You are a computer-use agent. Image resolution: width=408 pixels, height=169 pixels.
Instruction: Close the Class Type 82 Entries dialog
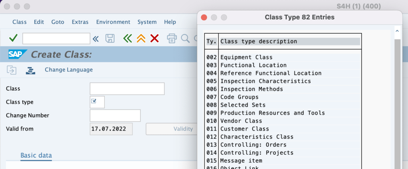click(204, 17)
